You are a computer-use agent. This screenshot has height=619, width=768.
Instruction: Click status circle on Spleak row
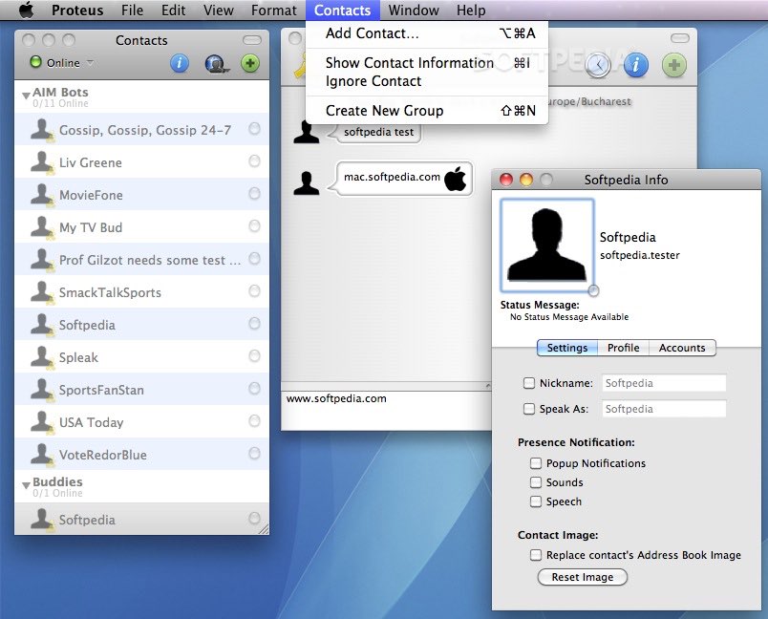coord(254,355)
